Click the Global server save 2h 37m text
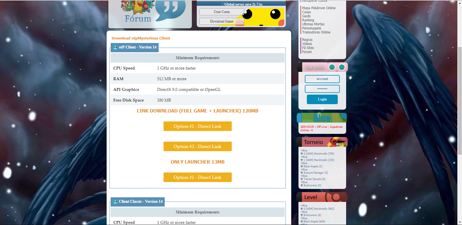 coord(244,4)
